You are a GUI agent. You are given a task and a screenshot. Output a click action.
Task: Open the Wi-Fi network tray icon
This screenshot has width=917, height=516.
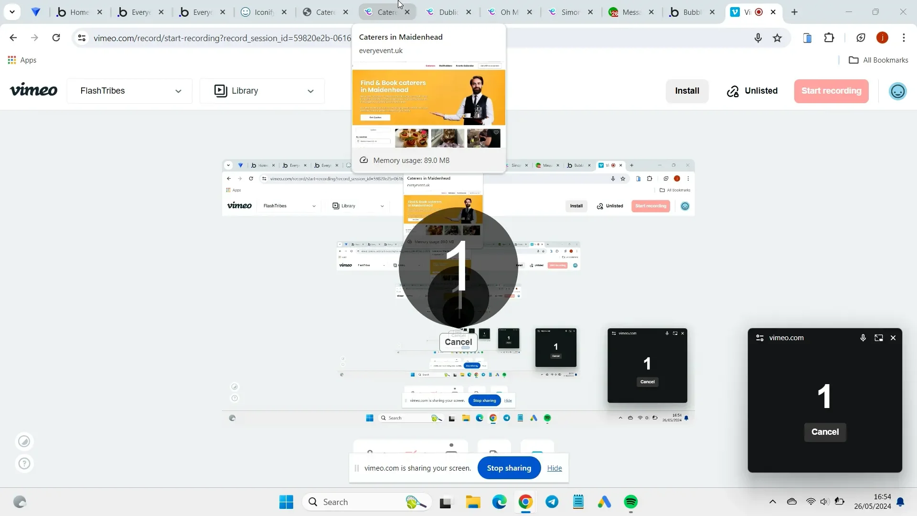(x=810, y=502)
